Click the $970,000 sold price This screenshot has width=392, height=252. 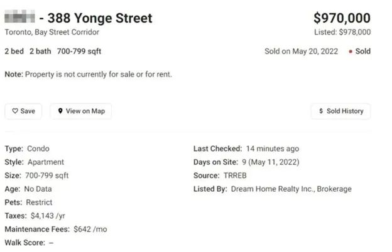[x=342, y=18]
